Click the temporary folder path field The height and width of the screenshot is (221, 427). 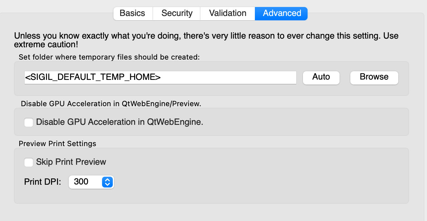point(227,78)
